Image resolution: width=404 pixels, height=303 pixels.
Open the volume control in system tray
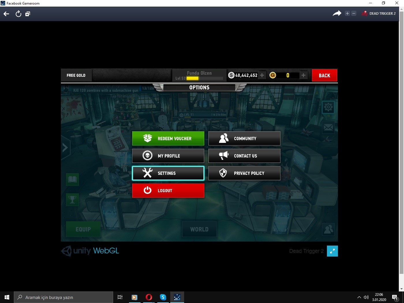coord(366,297)
